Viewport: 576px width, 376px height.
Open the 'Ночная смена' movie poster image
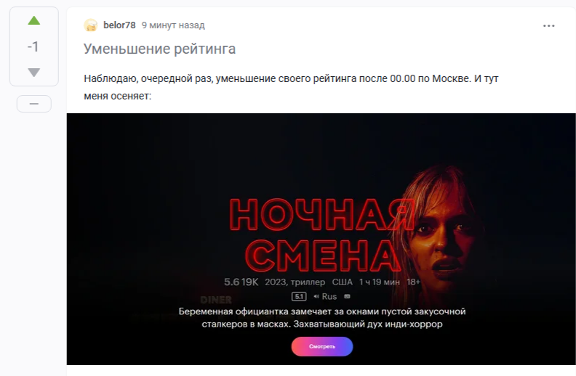click(321, 239)
